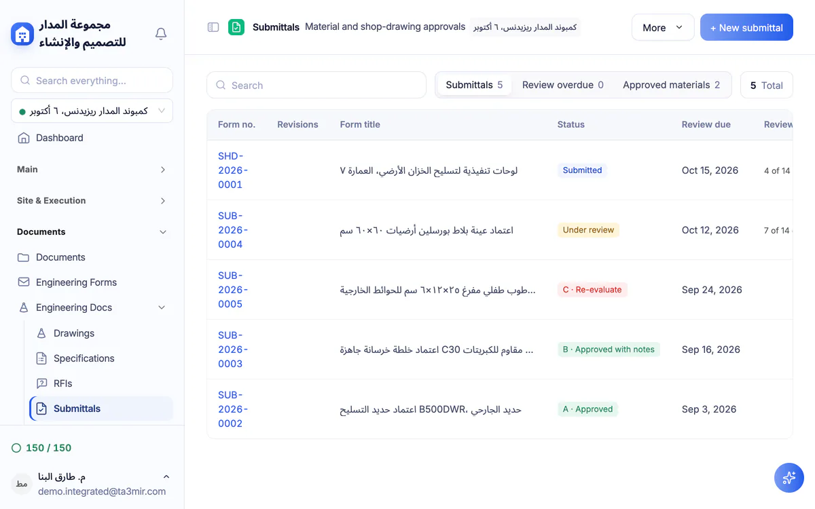The width and height of the screenshot is (815, 509).
Task: Click the Under review status badge
Action: (588, 230)
